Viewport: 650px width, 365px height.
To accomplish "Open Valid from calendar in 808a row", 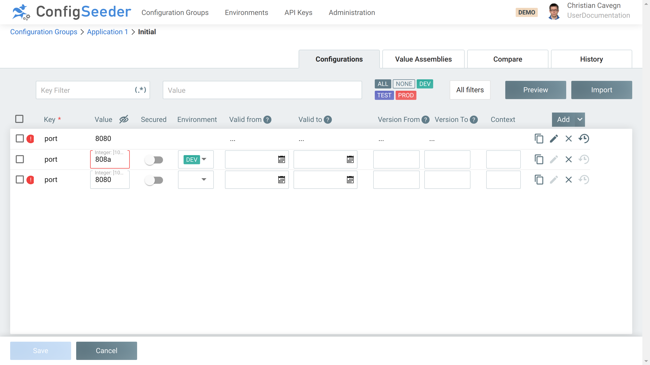I will point(281,159).
